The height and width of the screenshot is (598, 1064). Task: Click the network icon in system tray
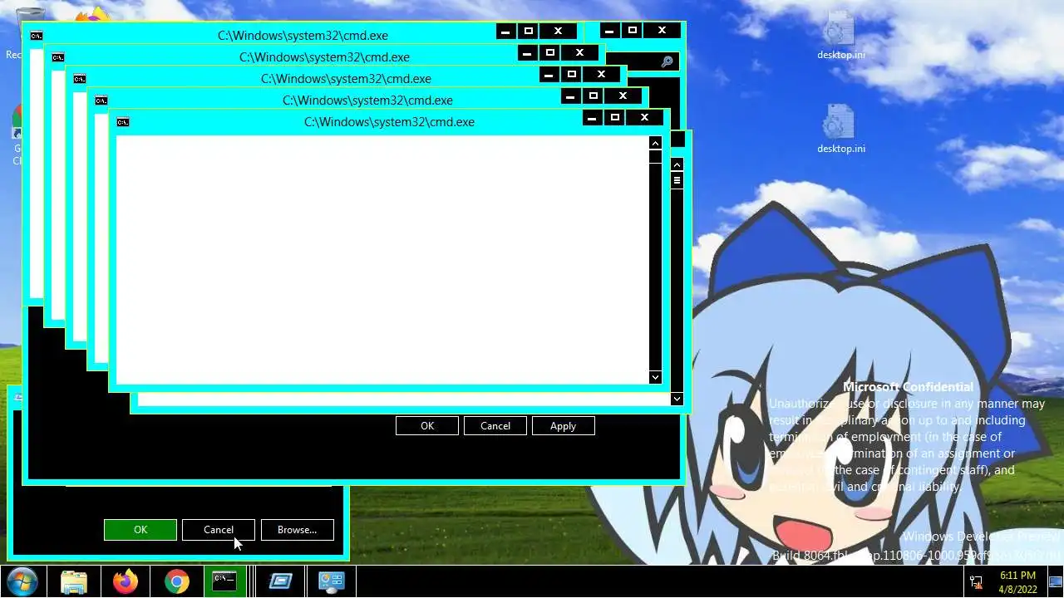tap(976, 581)
